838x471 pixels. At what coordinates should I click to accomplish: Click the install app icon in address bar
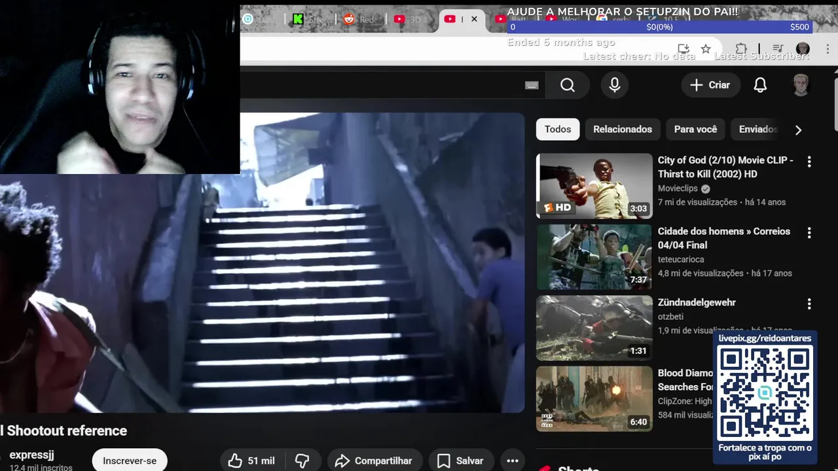pyautogui.click(x=683, y=49)
